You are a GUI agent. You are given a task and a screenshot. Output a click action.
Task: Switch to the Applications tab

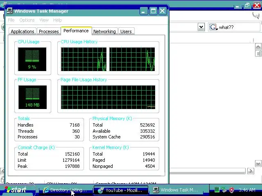coord(23,31)
